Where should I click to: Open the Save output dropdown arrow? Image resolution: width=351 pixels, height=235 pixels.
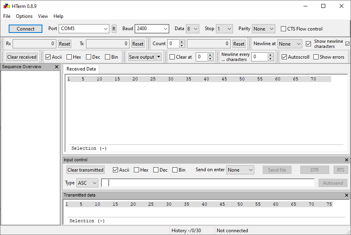pos(158,57)
